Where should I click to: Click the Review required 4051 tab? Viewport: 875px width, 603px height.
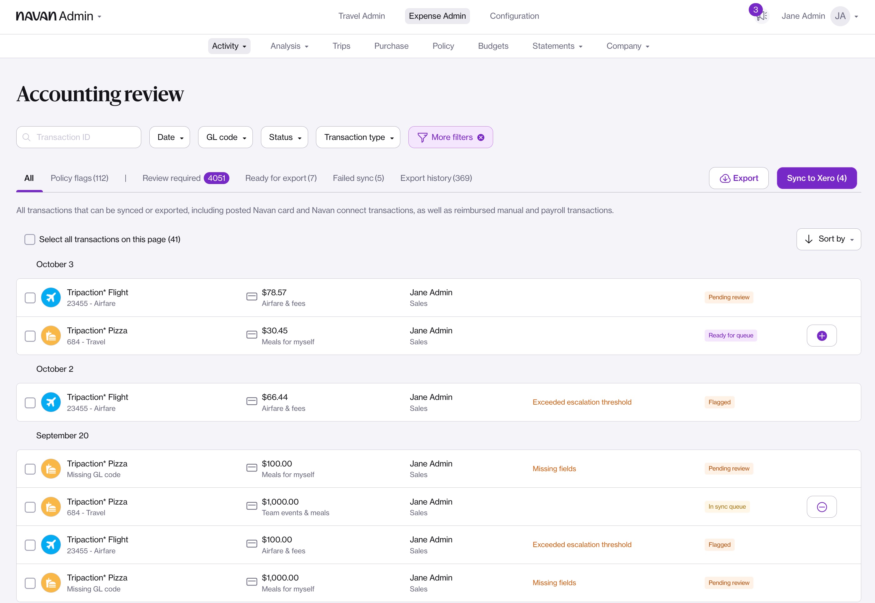[x=186, y=178]
